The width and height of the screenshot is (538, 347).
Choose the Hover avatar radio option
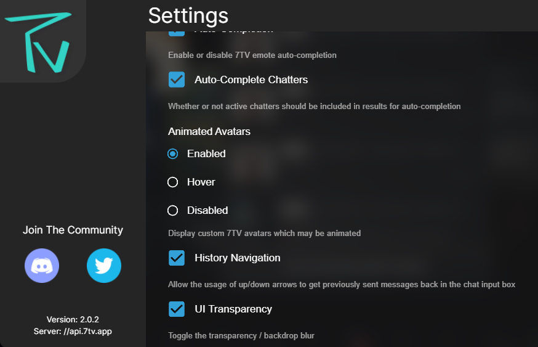[173, 182]
